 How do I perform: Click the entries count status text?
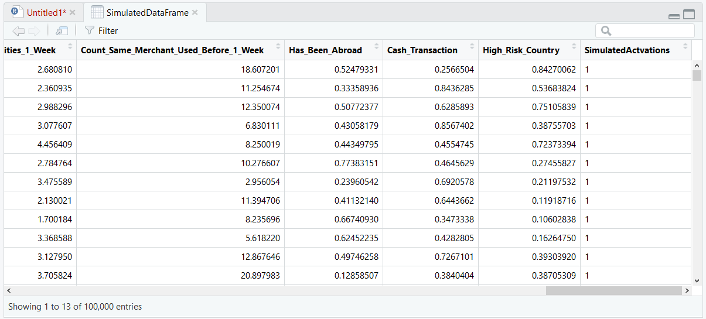(75, 307)
